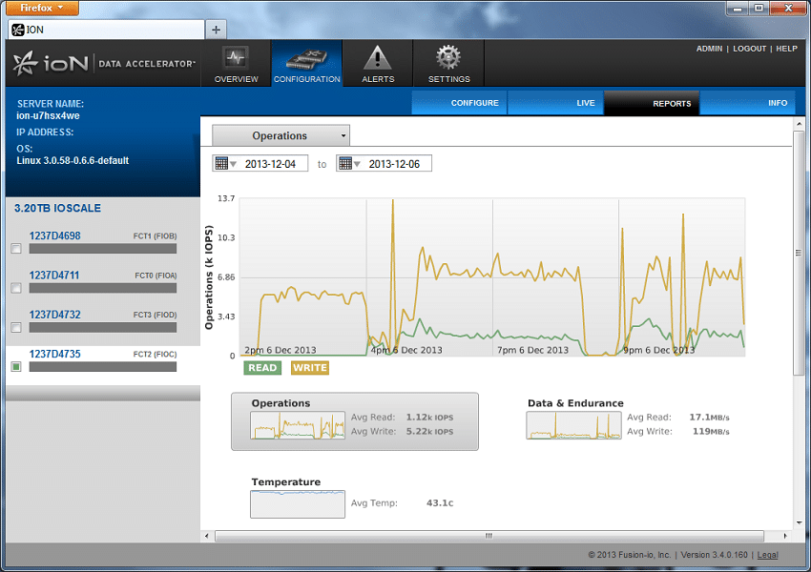Toggle checkbox for device 1237D4711
The image size is (811, 572).
pos(16,288)
